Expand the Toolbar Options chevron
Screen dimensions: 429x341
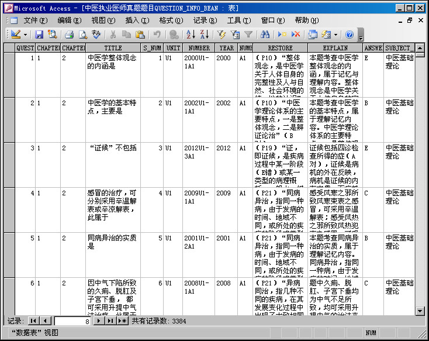(x=361, y=35)
